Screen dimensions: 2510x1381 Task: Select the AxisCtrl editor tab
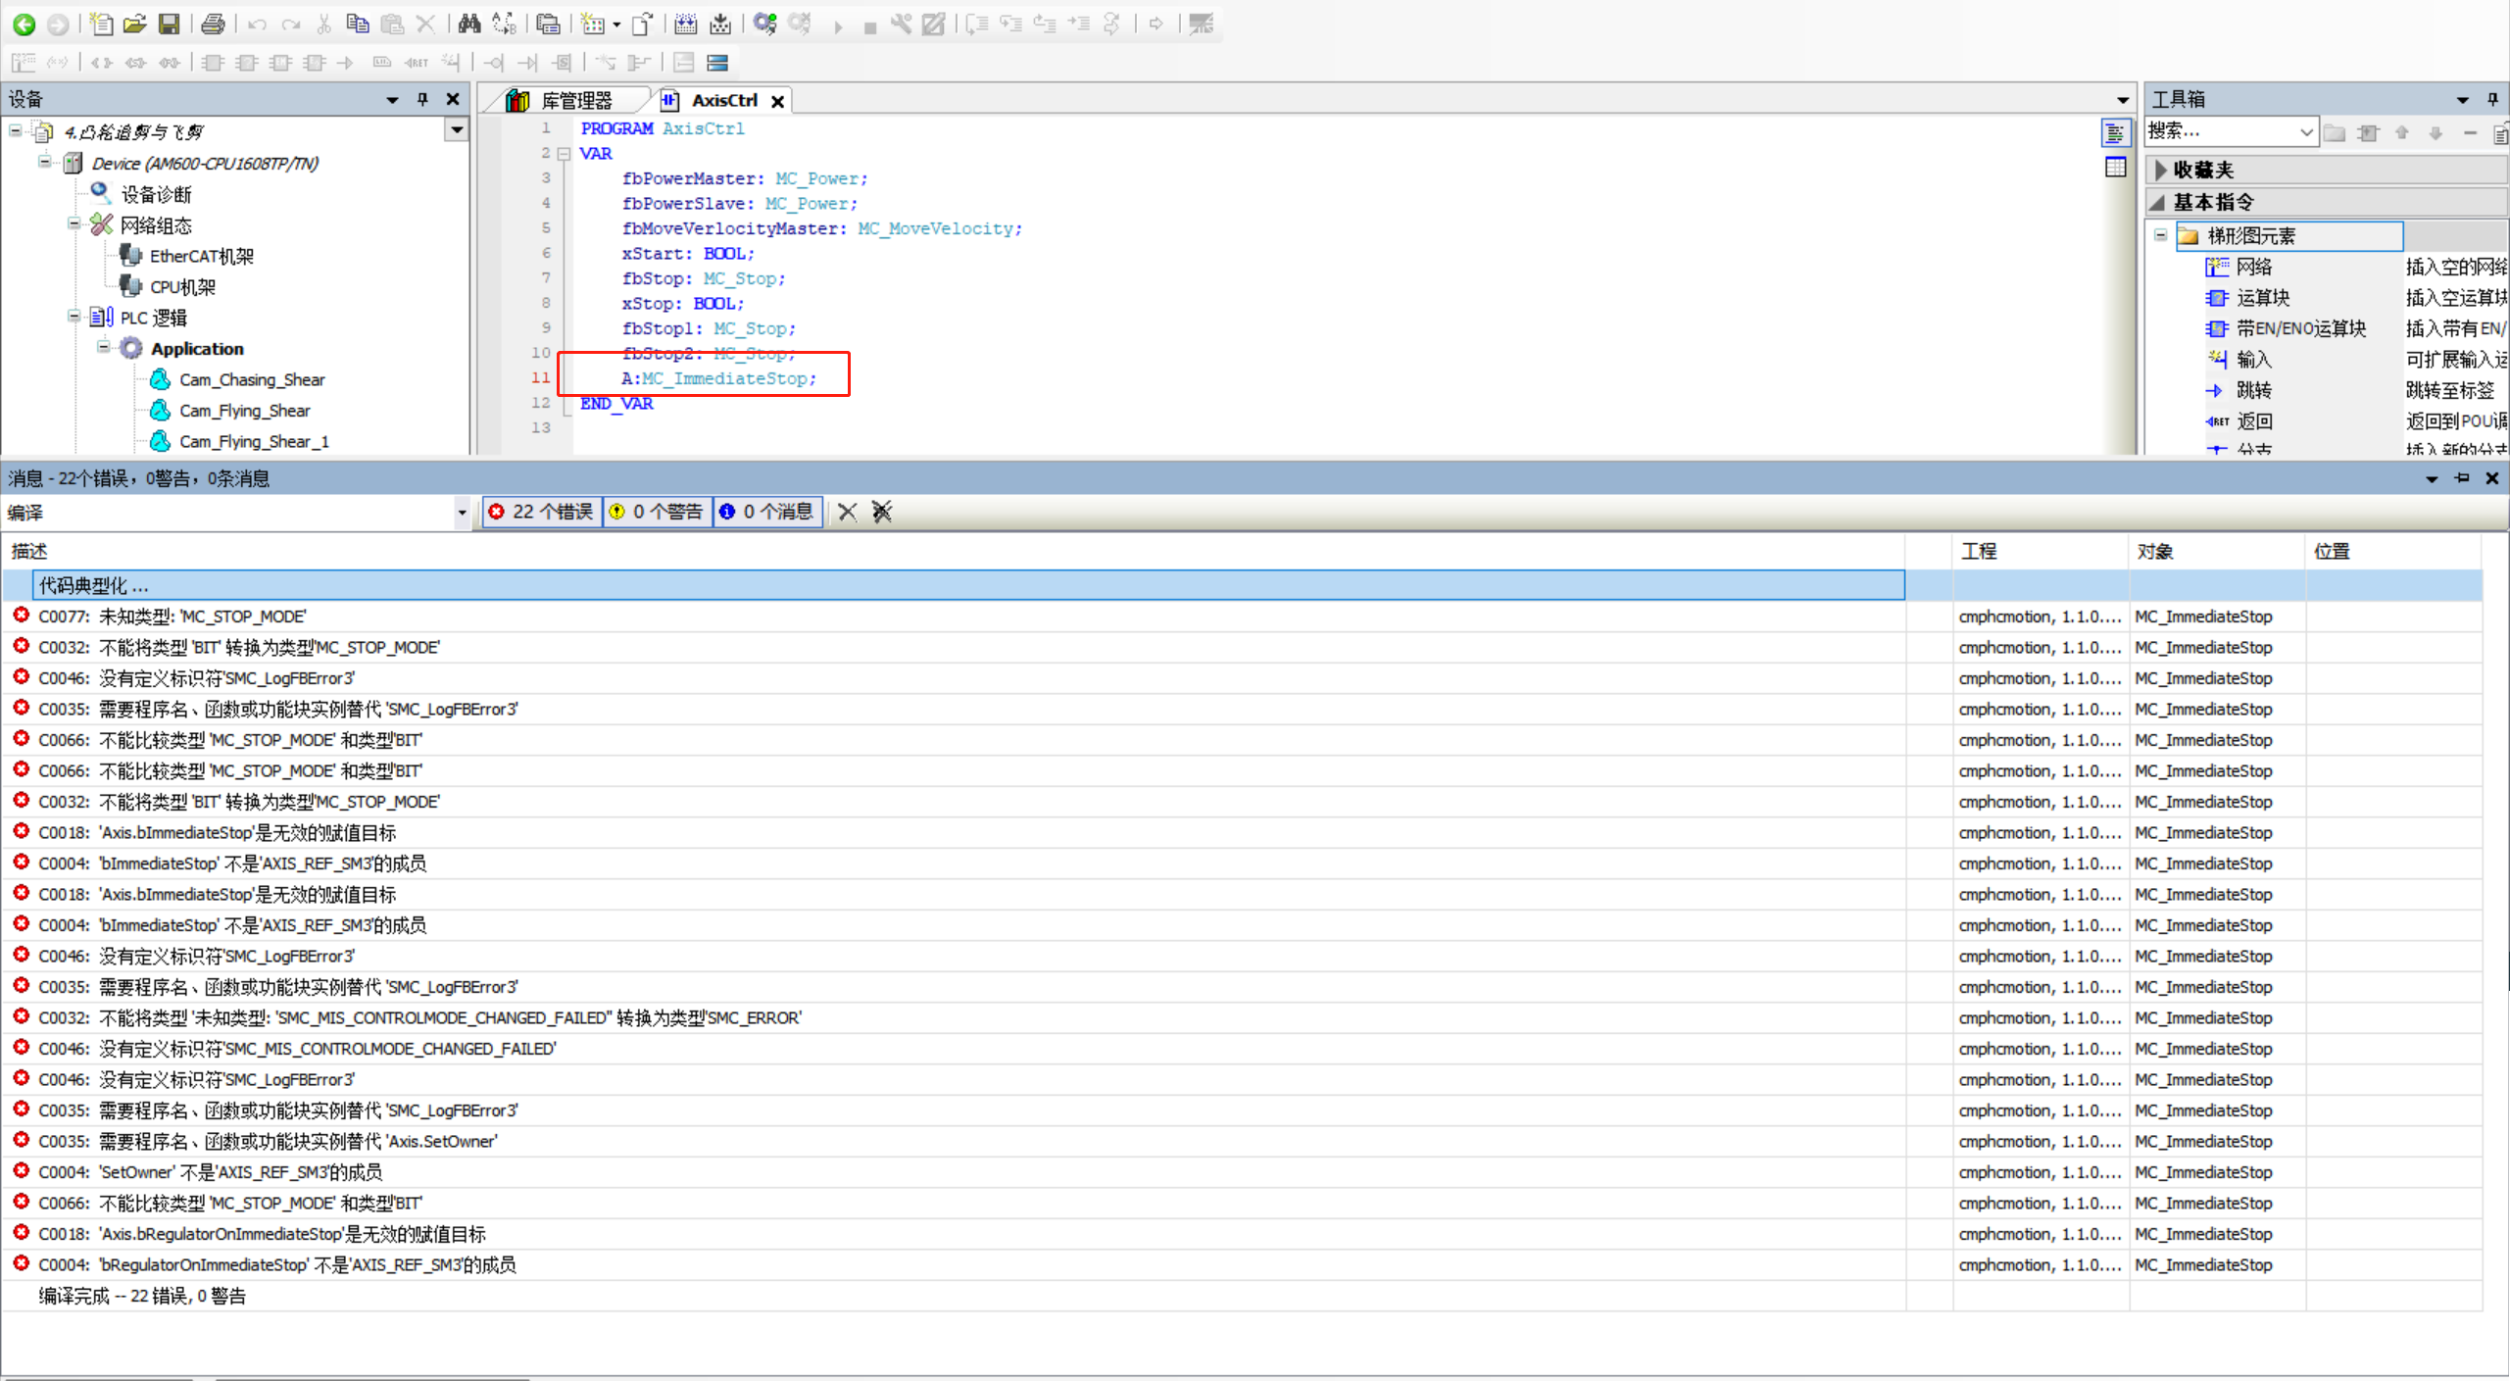(x=723, y=100)
